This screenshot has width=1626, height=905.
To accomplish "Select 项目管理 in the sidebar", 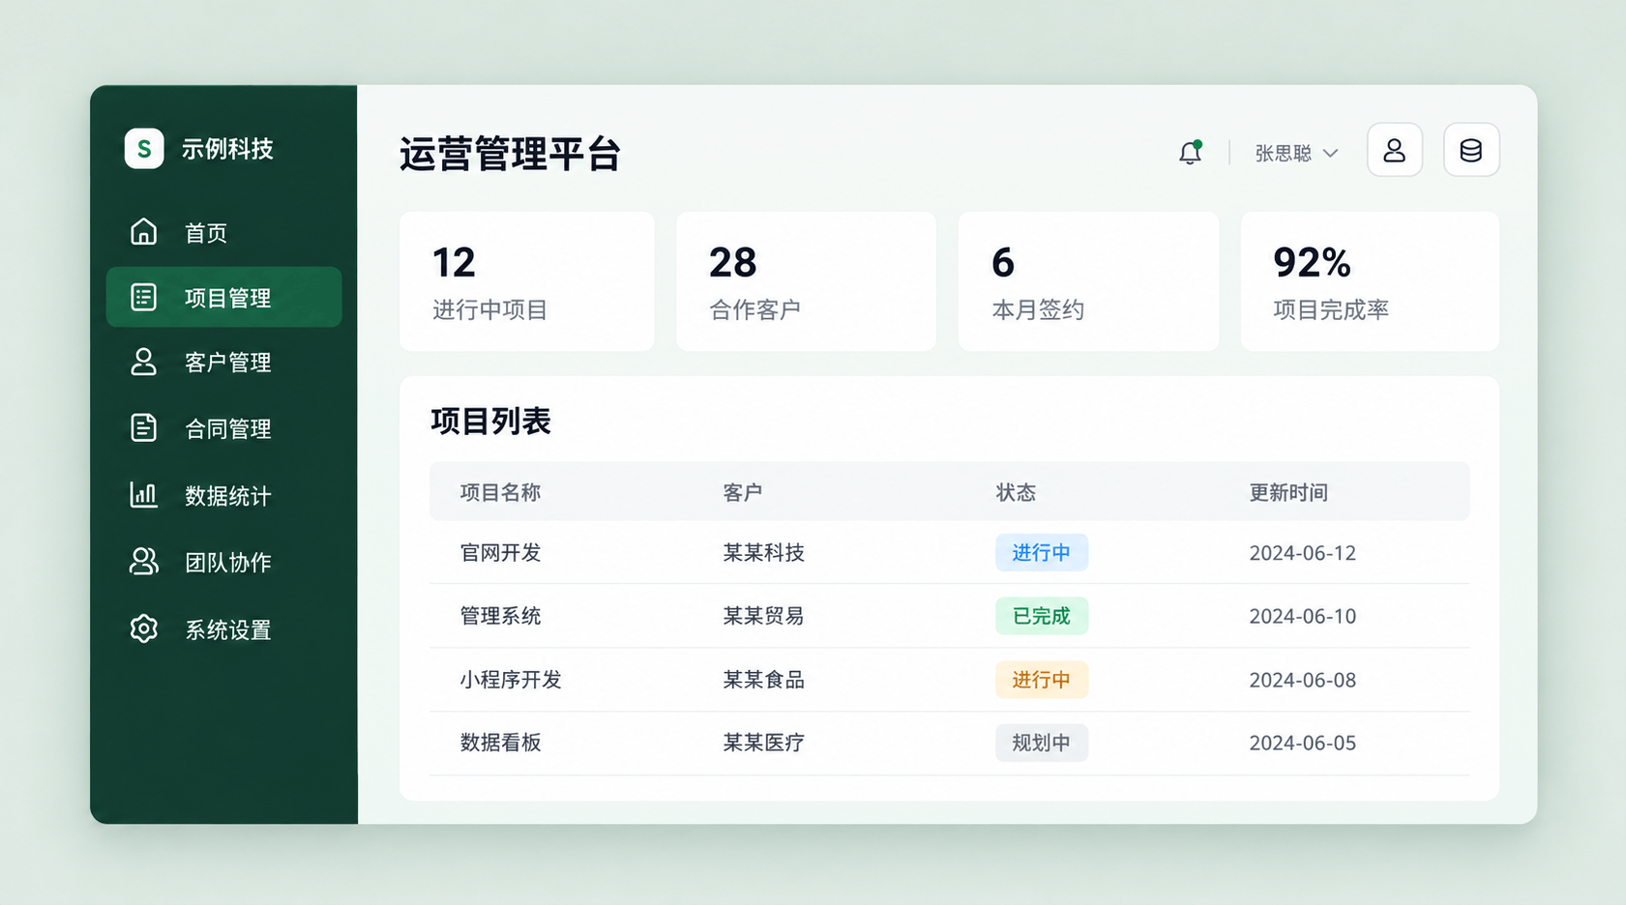I will [223, 297].
